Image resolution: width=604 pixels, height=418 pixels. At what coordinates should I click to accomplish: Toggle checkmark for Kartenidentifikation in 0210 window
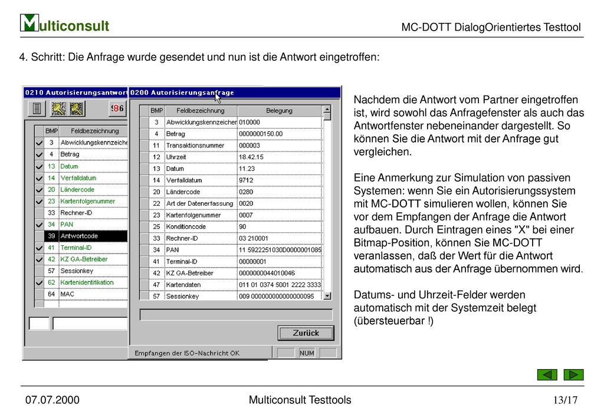(x=39, y=282)
